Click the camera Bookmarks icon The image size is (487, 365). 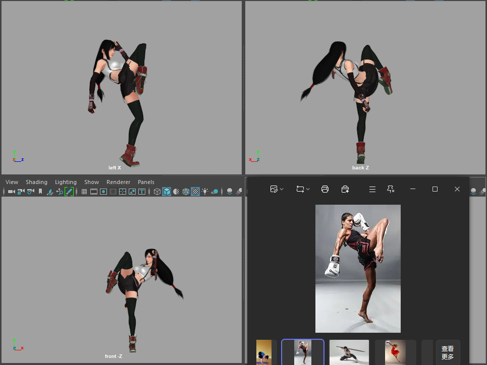(x=40, y=192)
